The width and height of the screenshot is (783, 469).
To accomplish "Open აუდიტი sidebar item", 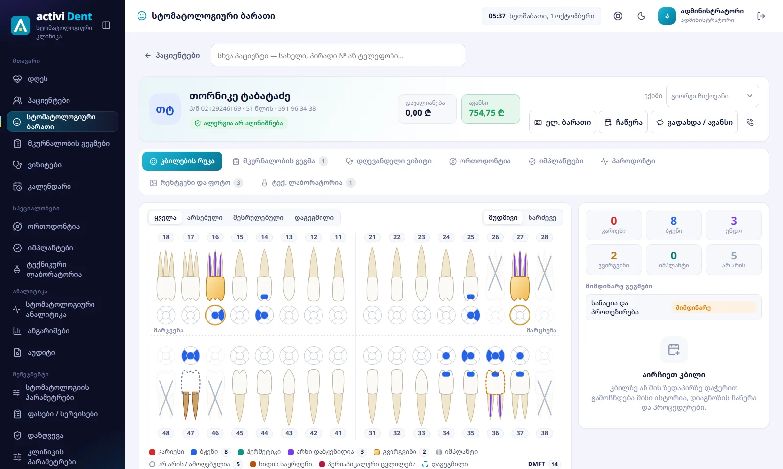I will (63, 353).
